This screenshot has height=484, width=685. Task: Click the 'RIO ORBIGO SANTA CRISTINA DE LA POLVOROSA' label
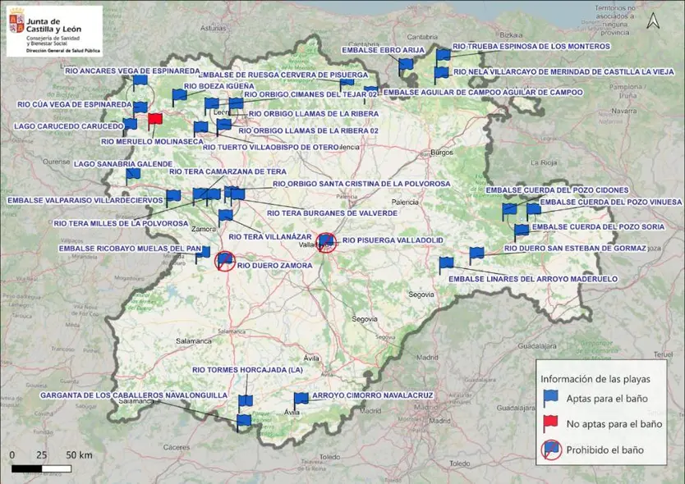click(361, 185)
